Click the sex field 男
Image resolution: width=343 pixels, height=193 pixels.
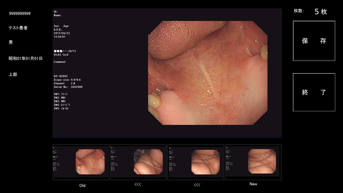point(11,42)
